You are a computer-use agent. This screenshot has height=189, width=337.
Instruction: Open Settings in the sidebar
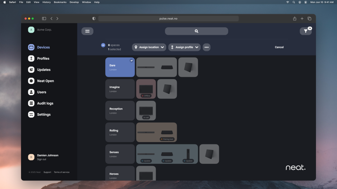coord(39,115)
